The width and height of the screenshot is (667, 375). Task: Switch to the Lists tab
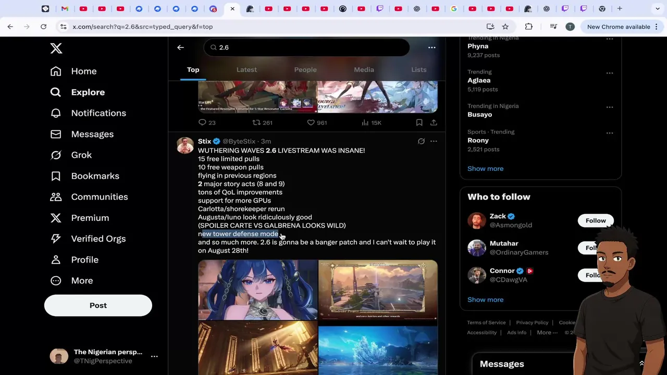[x=419, y=70]
